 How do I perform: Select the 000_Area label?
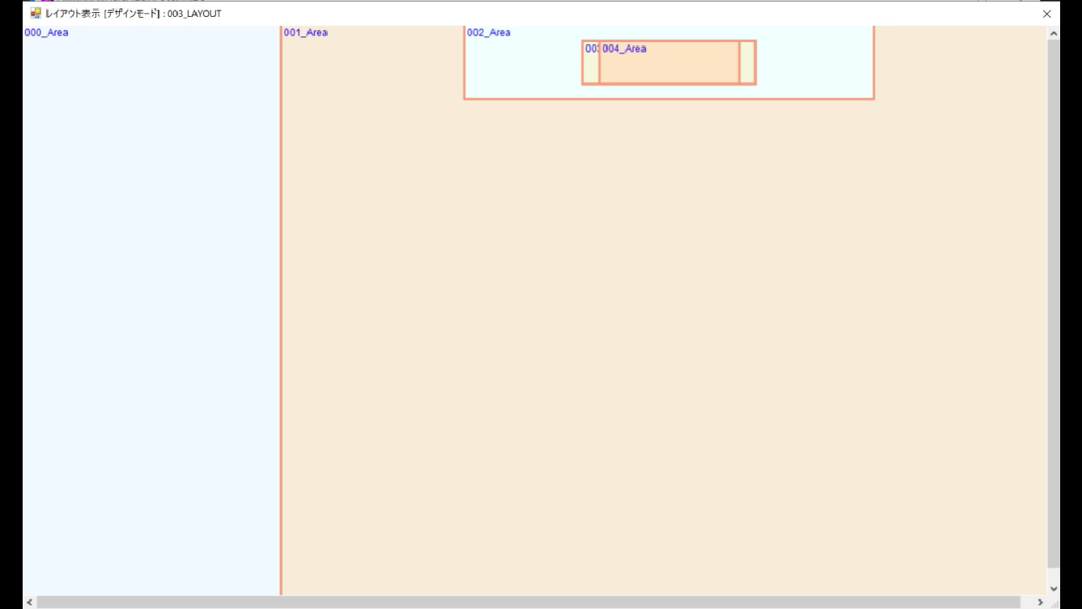(46, 33)
